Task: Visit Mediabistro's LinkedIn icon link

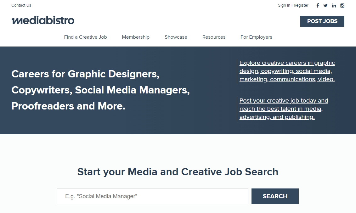Action: click(x=334, y=5)
